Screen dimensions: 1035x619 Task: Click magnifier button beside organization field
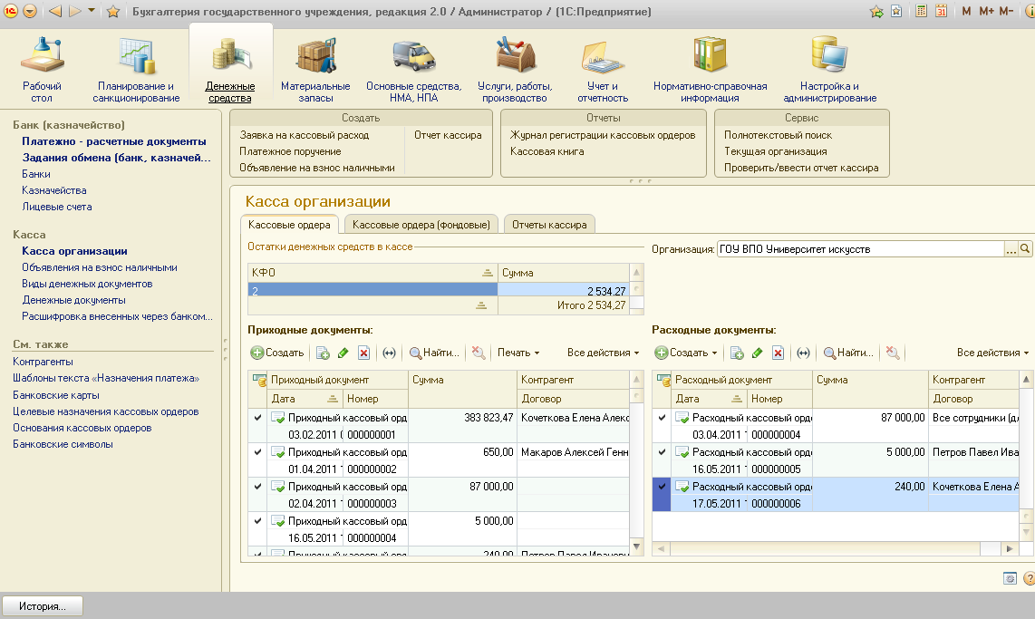(x=1026, y=248)
